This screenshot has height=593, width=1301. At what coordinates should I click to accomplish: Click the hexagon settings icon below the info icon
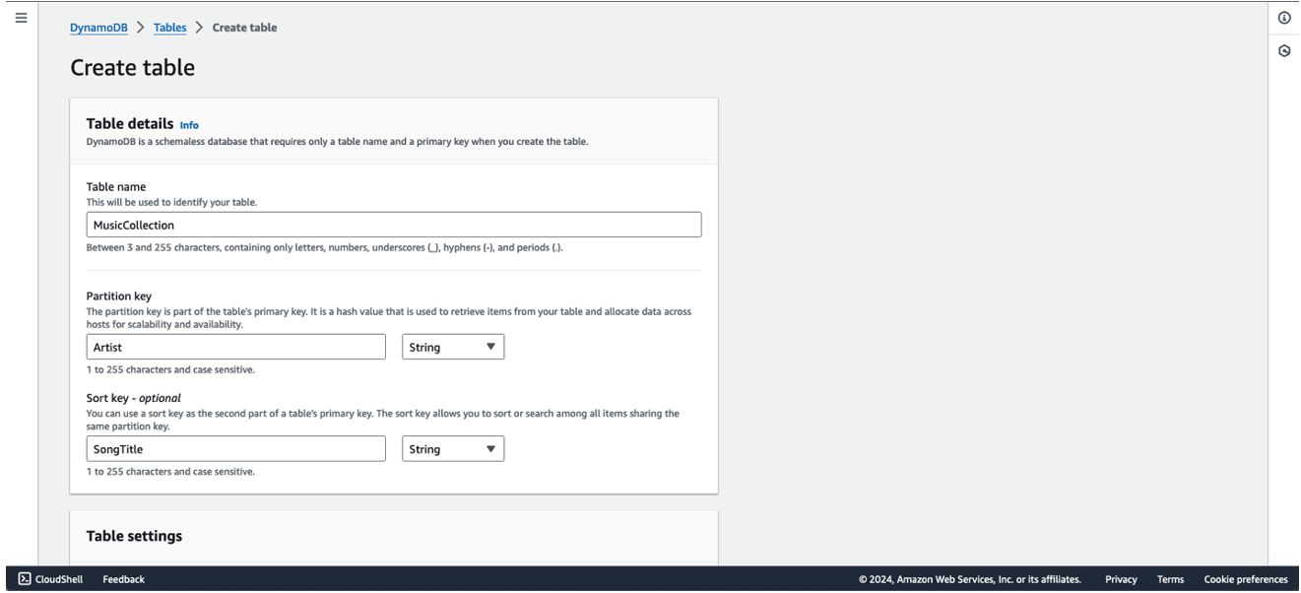coord(1284,51)
